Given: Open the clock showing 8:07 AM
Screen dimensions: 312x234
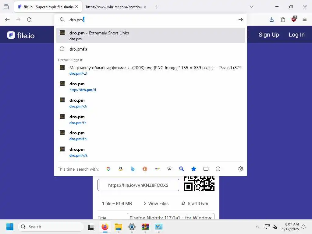Looking at the screenshot, I should (x=290, y=227).
